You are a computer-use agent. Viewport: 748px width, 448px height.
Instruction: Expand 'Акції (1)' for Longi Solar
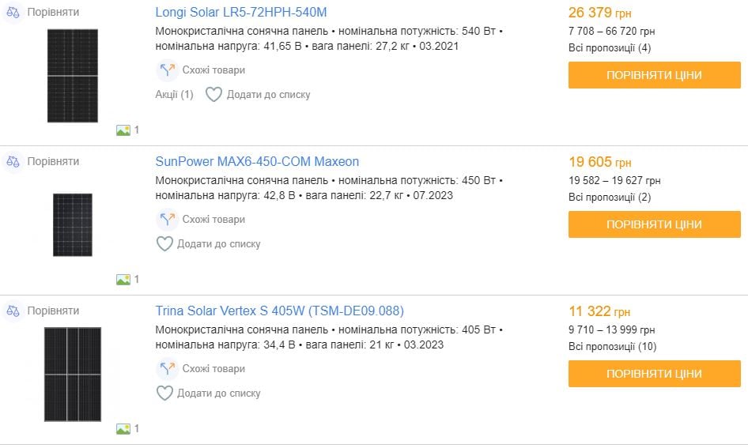[x=174, y=95]
